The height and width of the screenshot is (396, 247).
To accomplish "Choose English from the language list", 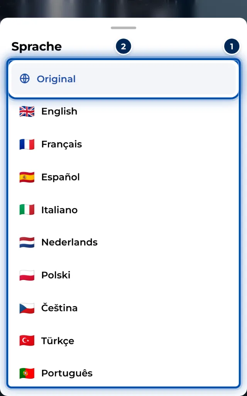I will point(123,111).
